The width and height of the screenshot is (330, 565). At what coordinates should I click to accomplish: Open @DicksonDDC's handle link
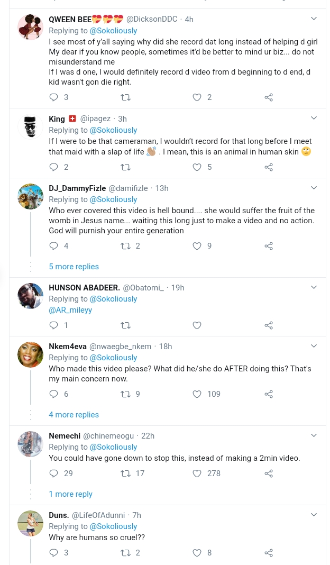pos(151,19)
